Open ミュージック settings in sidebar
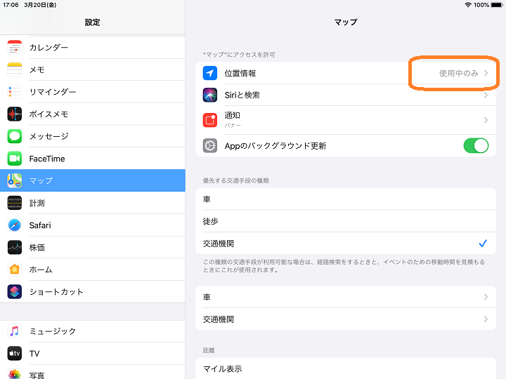This screenshot has height=379, width=506. 93,331
